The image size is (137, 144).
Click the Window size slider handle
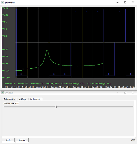click(56, 107)
